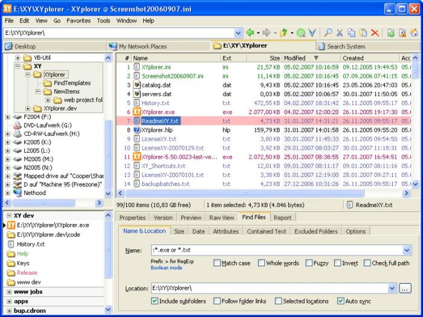The width and height of the screenshot is (423, 317).
Task: Sort by the Ext column header
Action: coord(233,58)
